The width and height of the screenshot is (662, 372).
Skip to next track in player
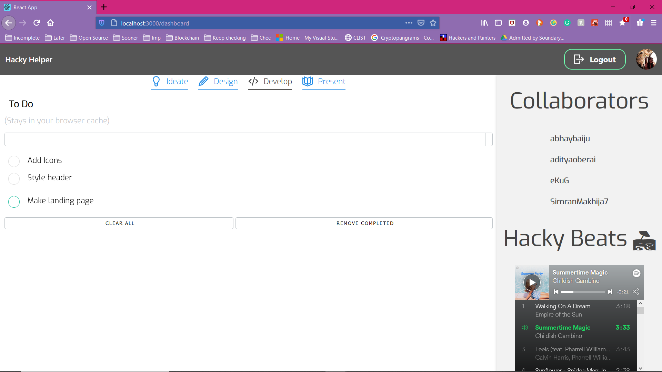click(x=610, y=292)
